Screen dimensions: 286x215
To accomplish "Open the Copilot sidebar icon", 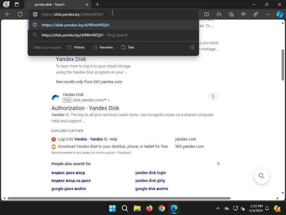I will [280, 14].
